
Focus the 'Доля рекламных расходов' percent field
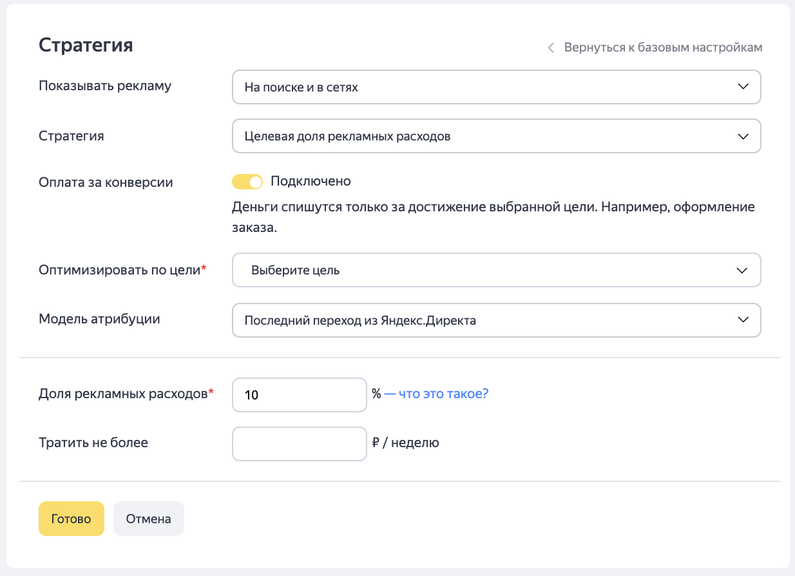coord(299,394)
